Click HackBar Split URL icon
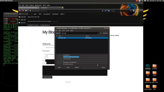164x92 pixels. (x=19, y=20)
